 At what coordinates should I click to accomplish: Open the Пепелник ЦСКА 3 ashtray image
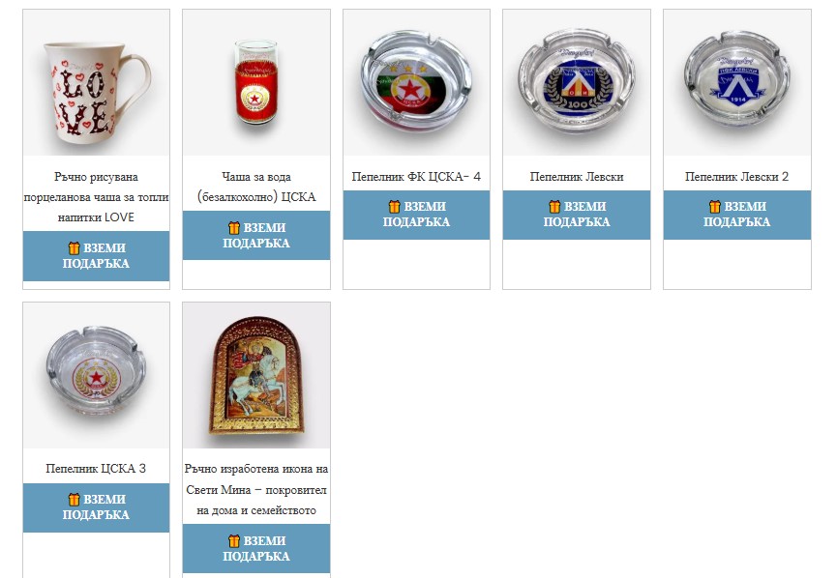pos(96,375)
